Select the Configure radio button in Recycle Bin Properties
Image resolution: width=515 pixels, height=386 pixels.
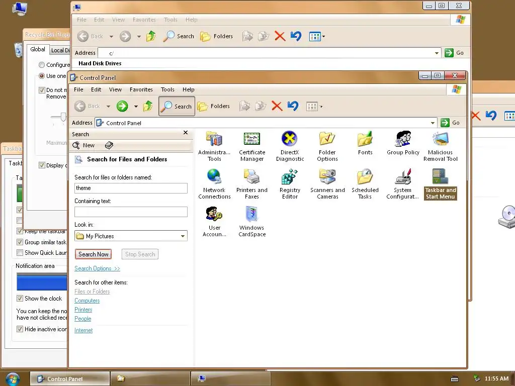tap(42, 65)
